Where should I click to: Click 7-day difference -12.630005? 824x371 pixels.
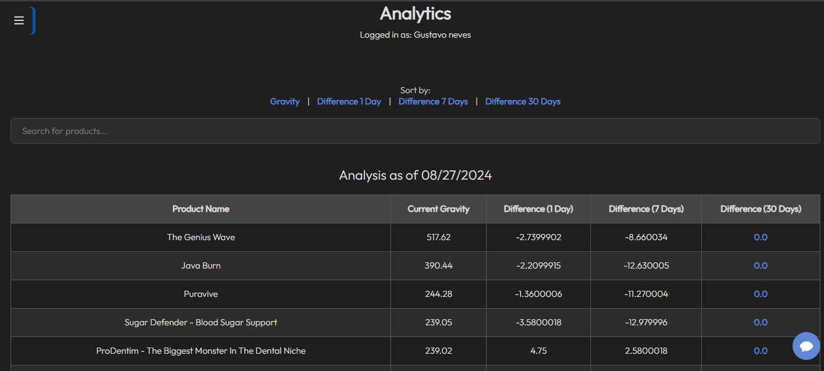coord(646,265)
